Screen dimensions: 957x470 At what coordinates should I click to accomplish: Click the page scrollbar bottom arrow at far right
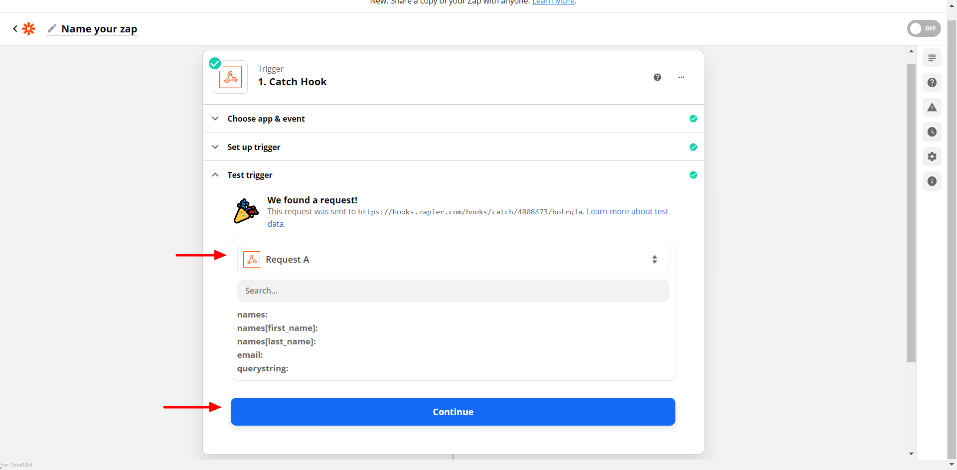952,465
